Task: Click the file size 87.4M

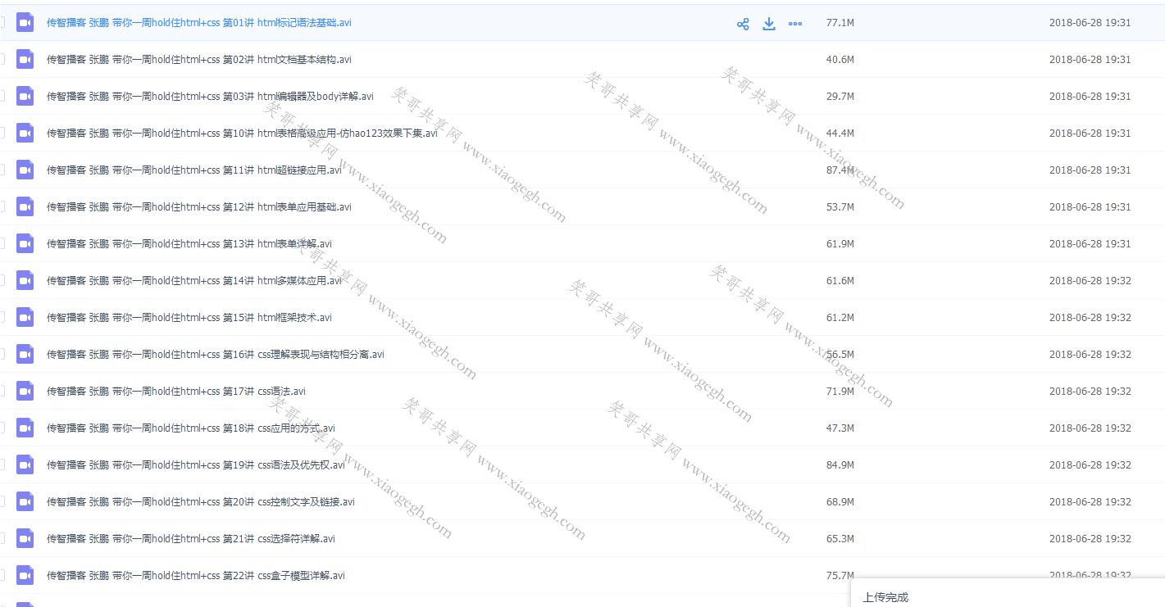Action: coord(840,170)
